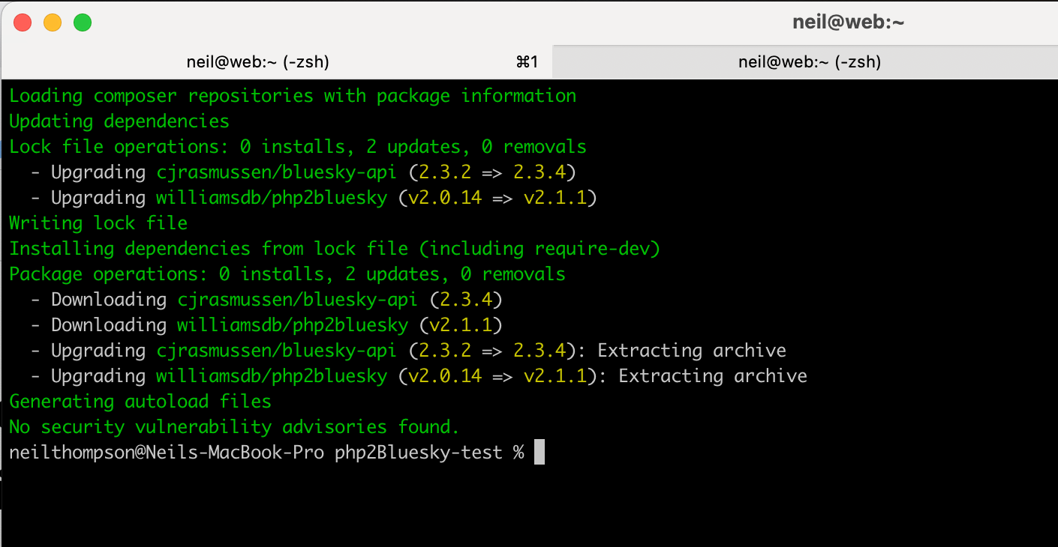The height and width of the screenshot is (547, 1058).
Task: Click "Extracting archive" on the bluesky-api line
Action: point(691,351)
